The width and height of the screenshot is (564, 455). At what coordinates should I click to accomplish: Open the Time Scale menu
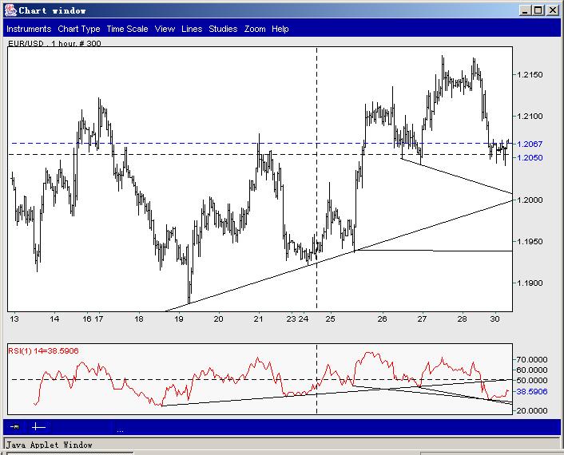pyautogui.click(x=127, y=29)
